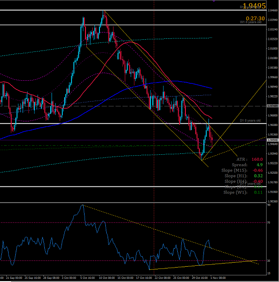This screenshot has height=282, width=279.
Task: Click the '1 Nov 08:00' time axis label
Action: (218, 278)
